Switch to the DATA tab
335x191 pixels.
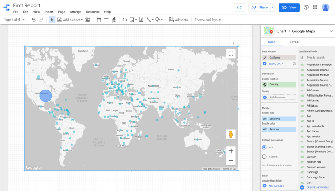pos(272,42)
